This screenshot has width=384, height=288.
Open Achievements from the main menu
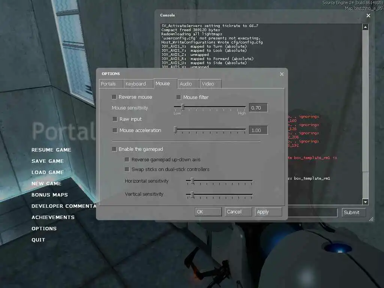coord(53,217)
